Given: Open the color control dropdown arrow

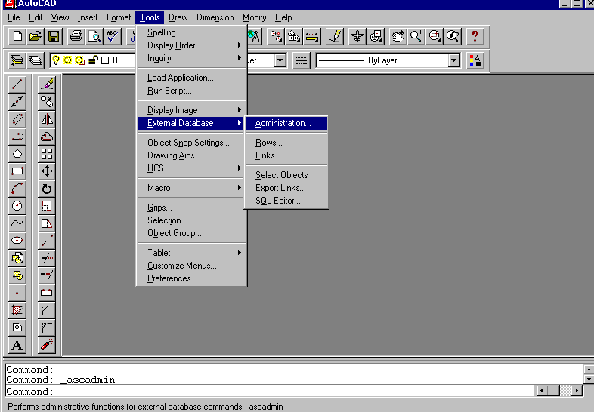Looking at the screenshot, I should [x=280, y=60].
